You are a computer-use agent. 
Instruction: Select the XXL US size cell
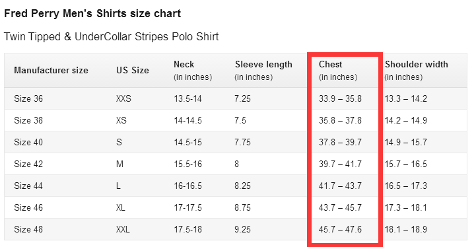(123, 229)
